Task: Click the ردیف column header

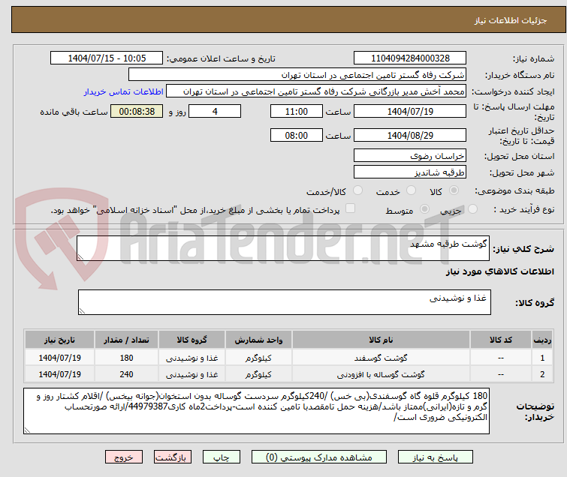Action: tap(542, 340)
